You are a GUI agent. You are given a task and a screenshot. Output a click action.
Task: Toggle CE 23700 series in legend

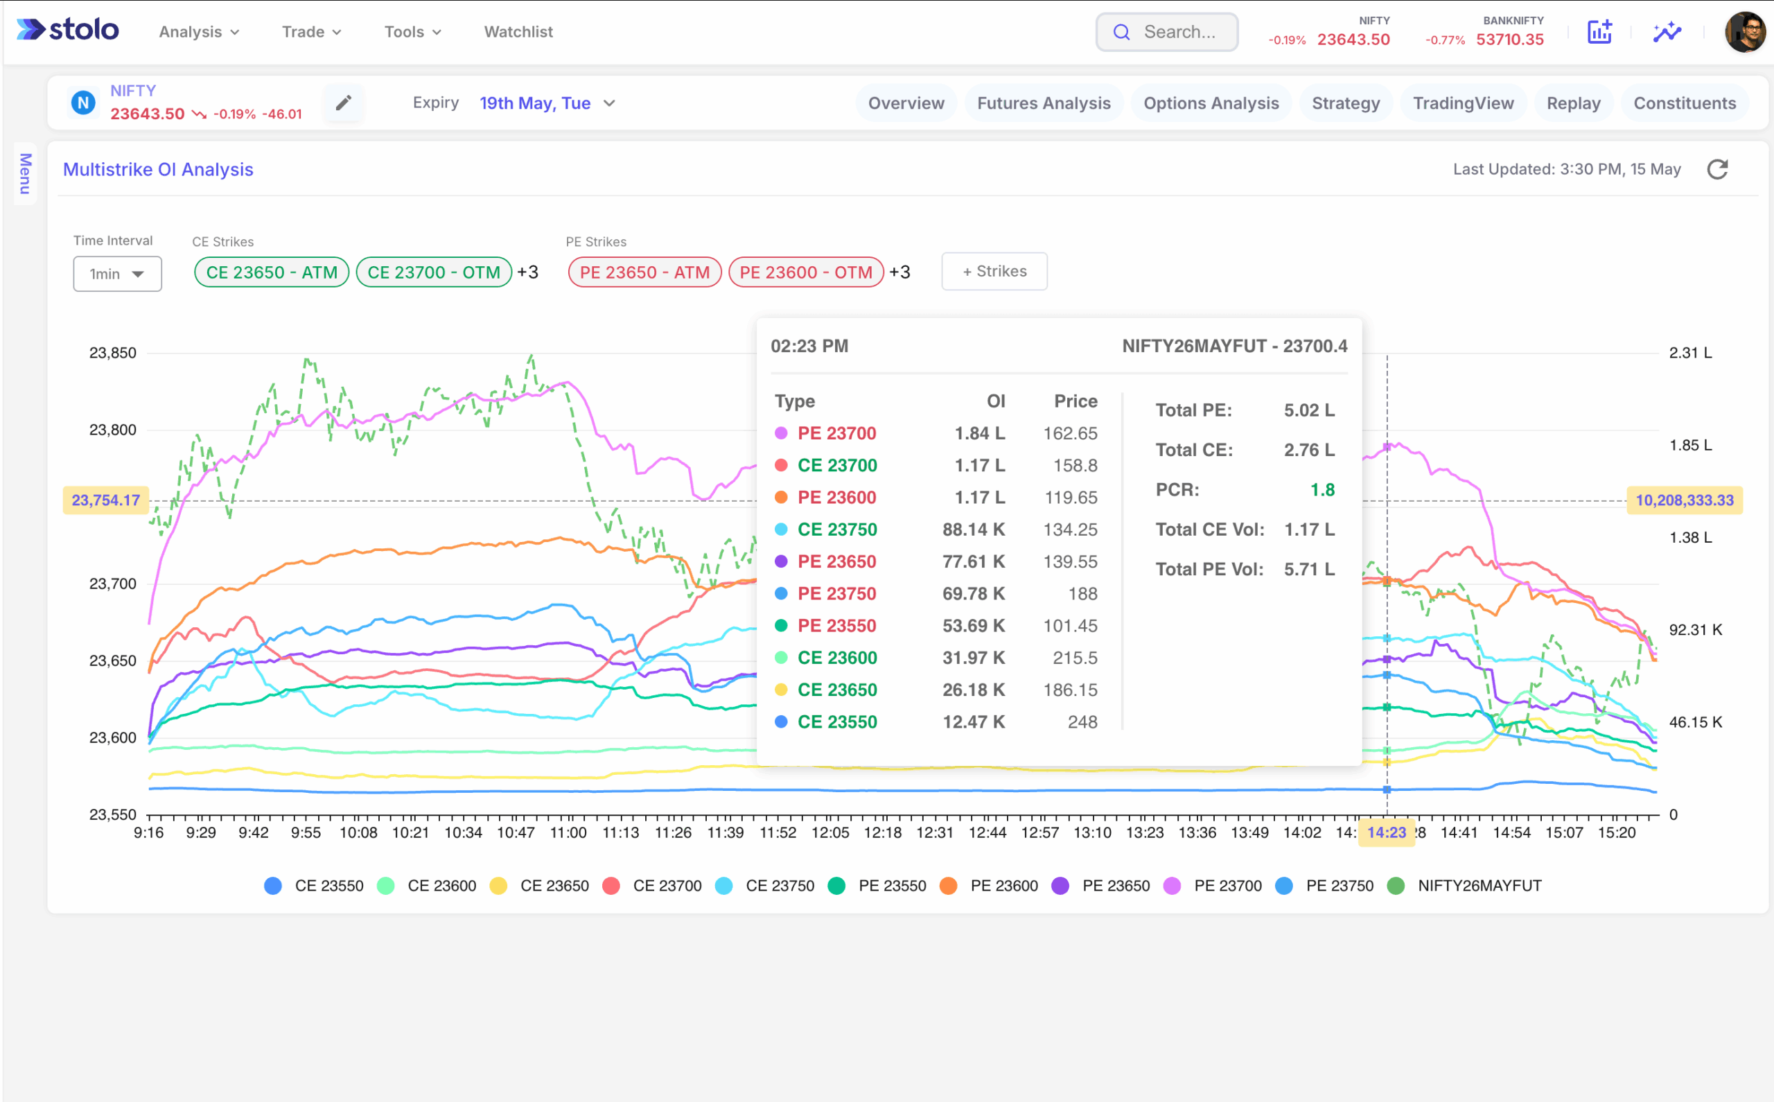pyautogui.click(x=652, y=886)
